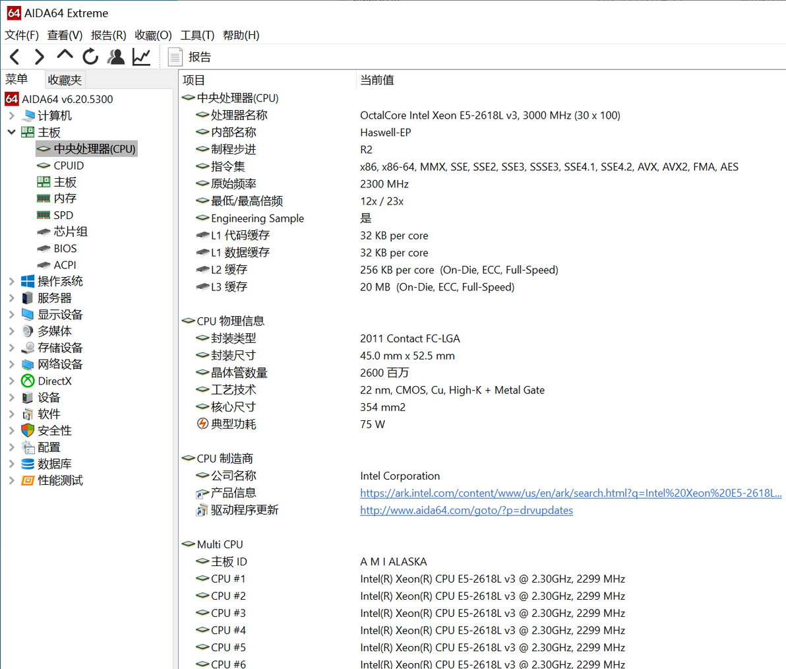Select 内存 in the tree
The height and width of the screenshot is (669, 786).
(57, 199)
